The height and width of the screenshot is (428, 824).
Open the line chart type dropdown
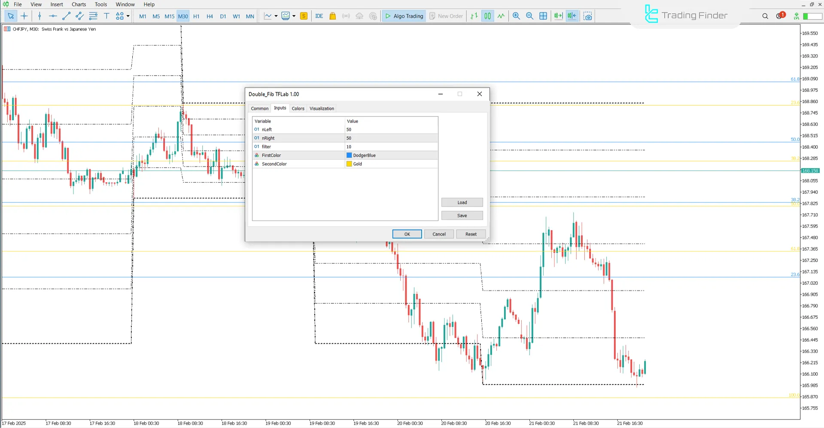coord(276,16)
